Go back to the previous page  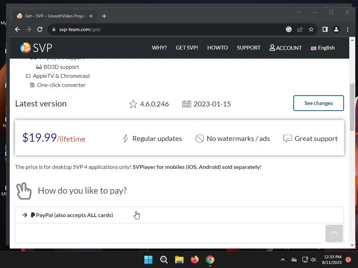(x=17, y=29)
